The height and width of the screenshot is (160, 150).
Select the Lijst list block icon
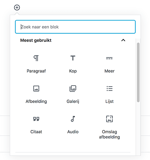[110, 88]
